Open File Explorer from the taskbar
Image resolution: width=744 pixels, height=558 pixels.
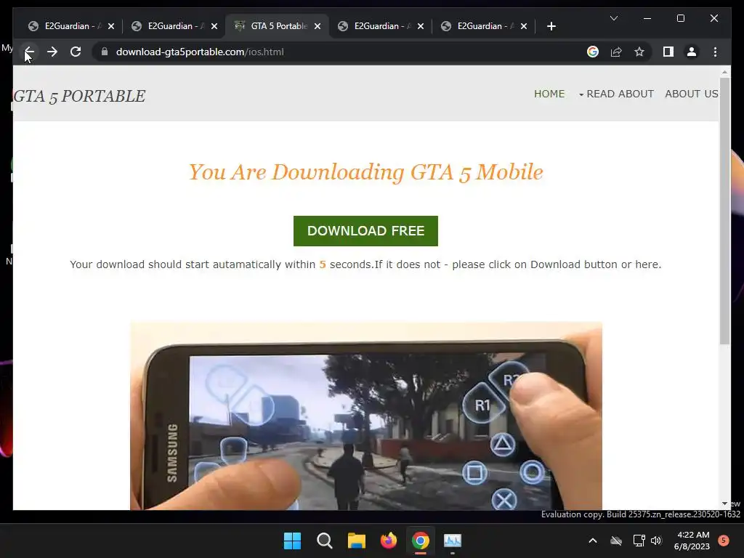tap(356, 541)
